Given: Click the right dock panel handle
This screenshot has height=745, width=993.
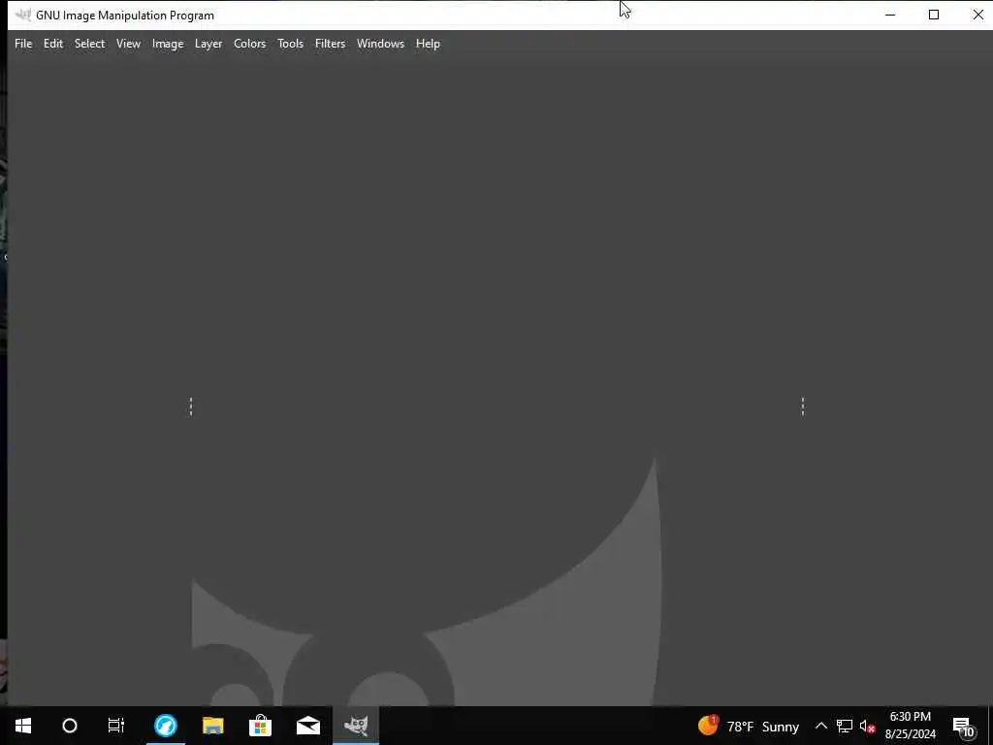Looking at the screenshot, I should tap(802, 406).
